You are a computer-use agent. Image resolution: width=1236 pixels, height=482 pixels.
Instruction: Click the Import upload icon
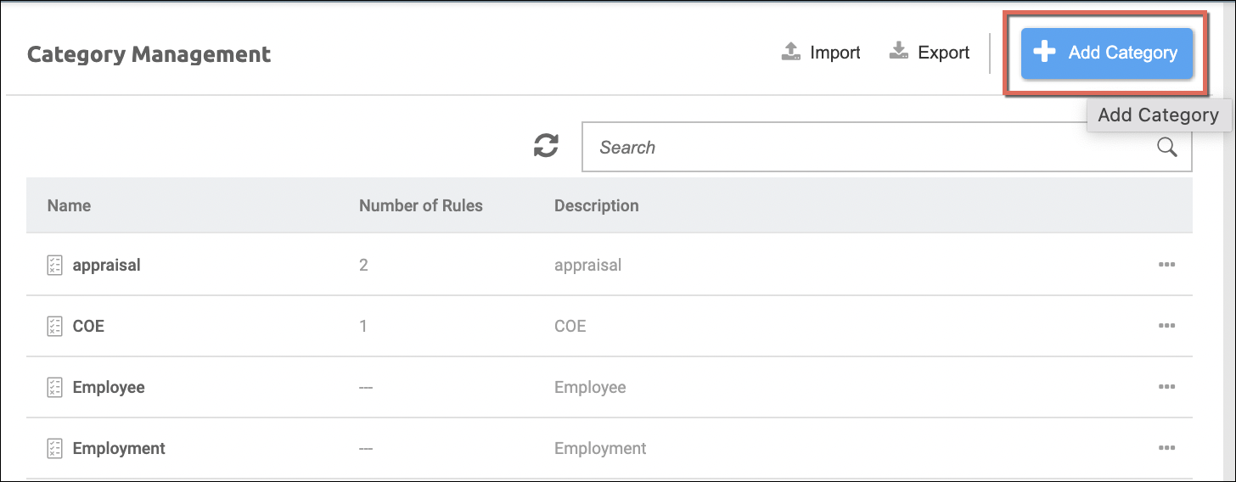pos(791,53)
